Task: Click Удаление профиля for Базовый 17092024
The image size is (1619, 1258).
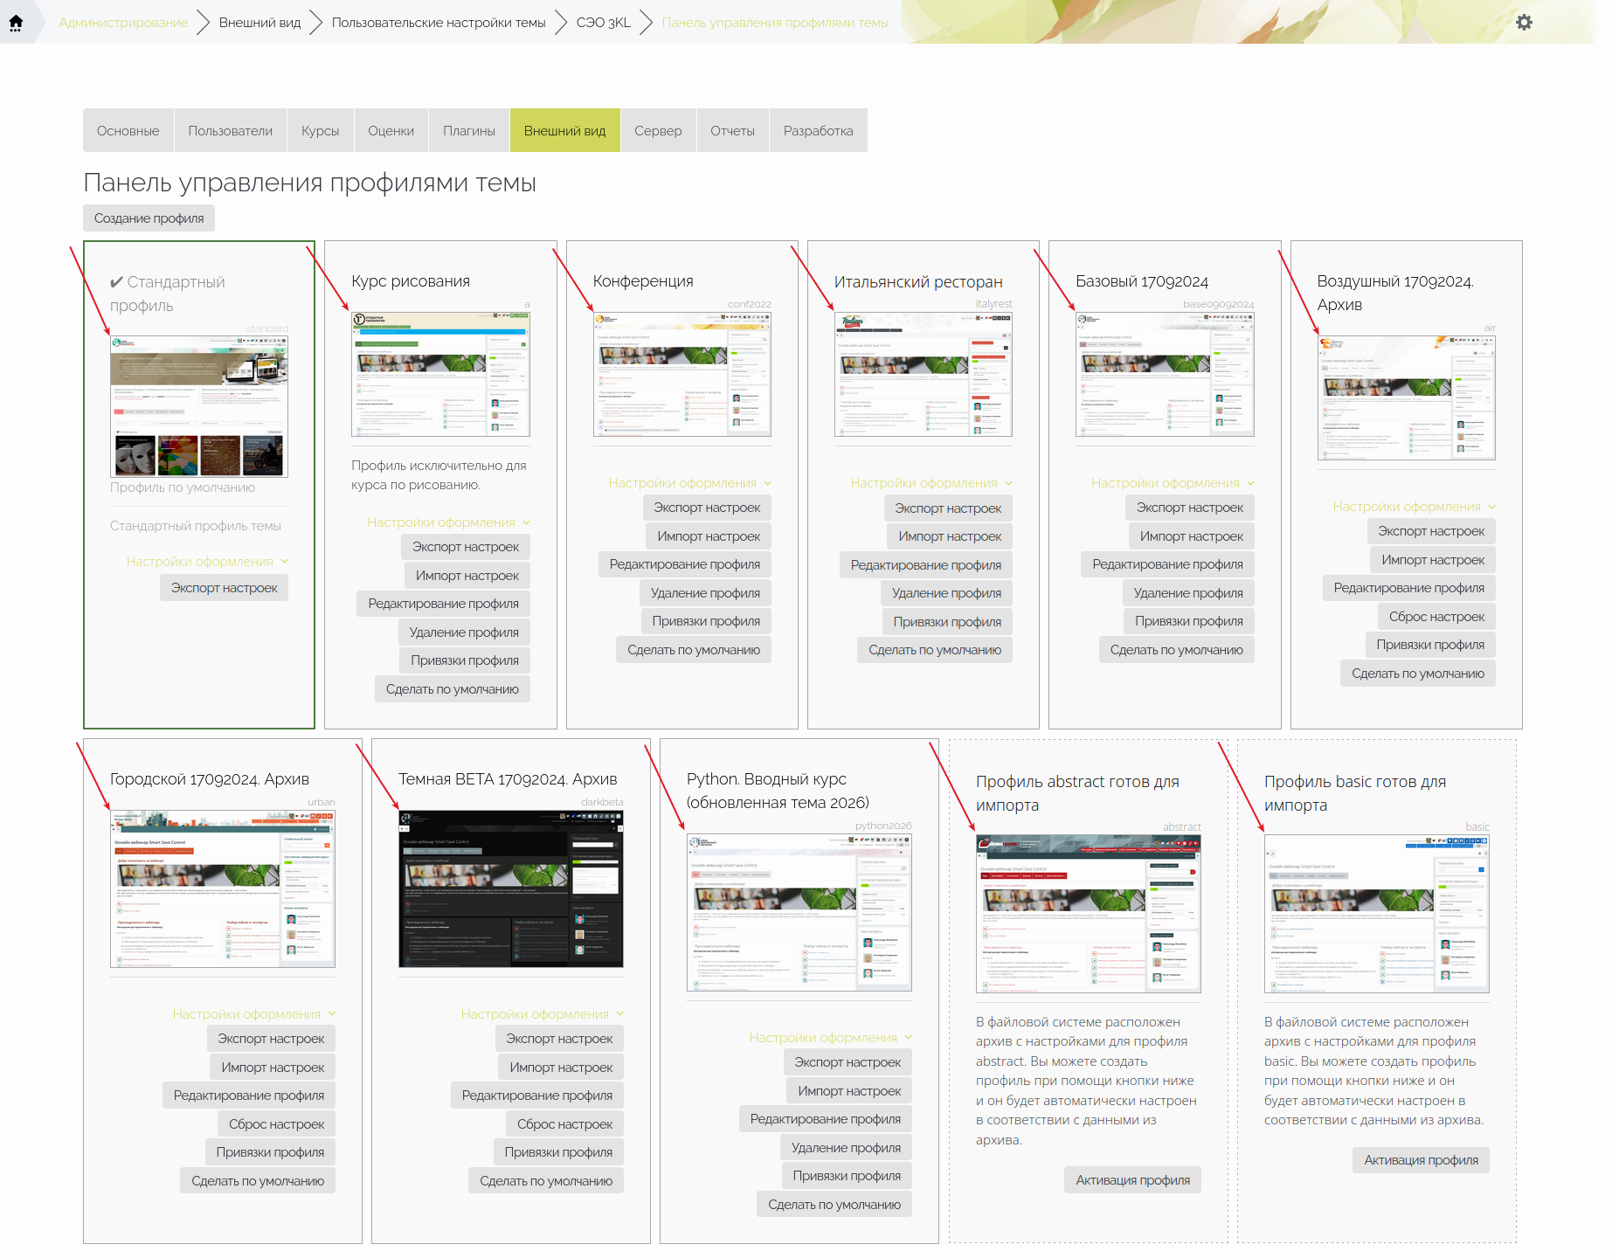Action: point(1187,593)
